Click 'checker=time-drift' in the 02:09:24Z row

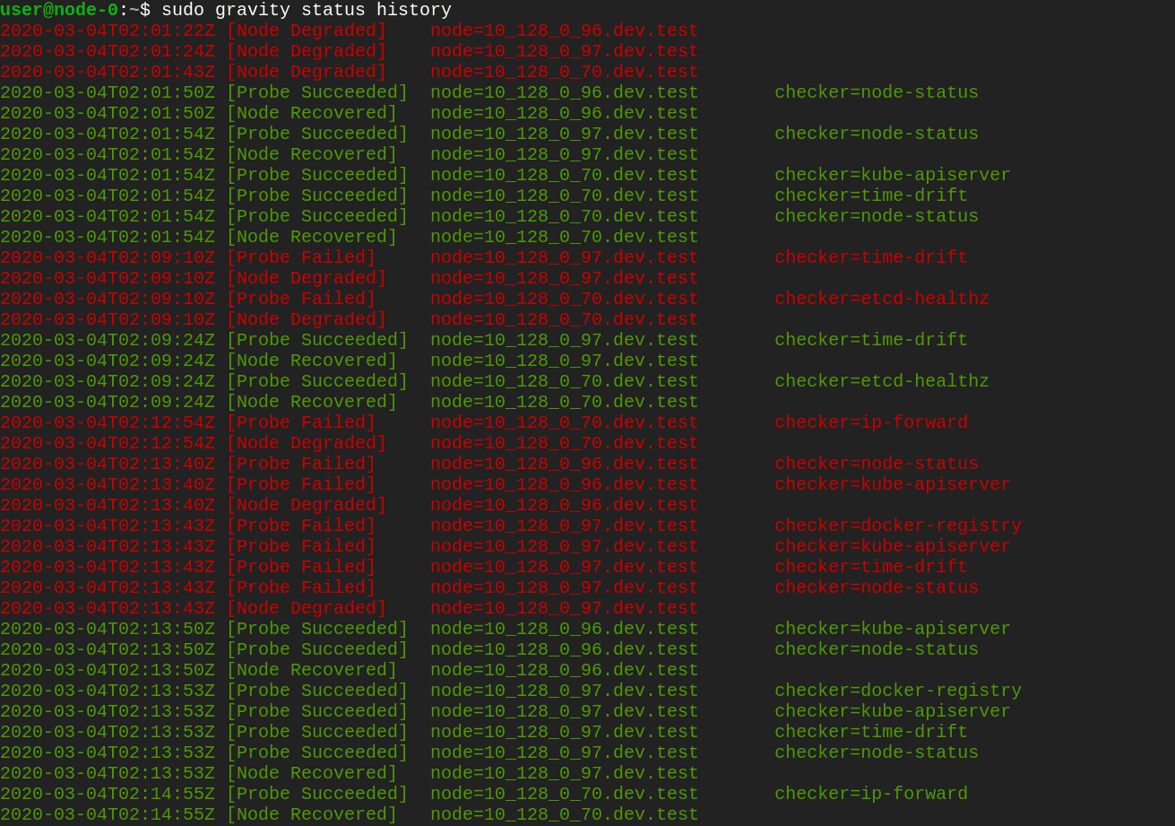point(871,340)
